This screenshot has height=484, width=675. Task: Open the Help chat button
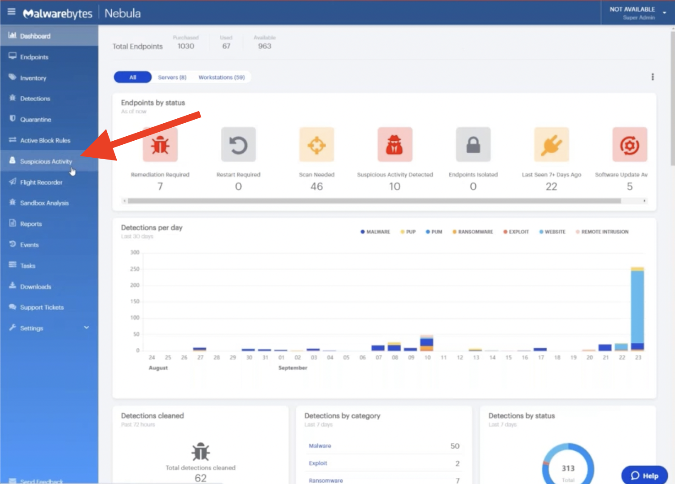click(644, 475)
